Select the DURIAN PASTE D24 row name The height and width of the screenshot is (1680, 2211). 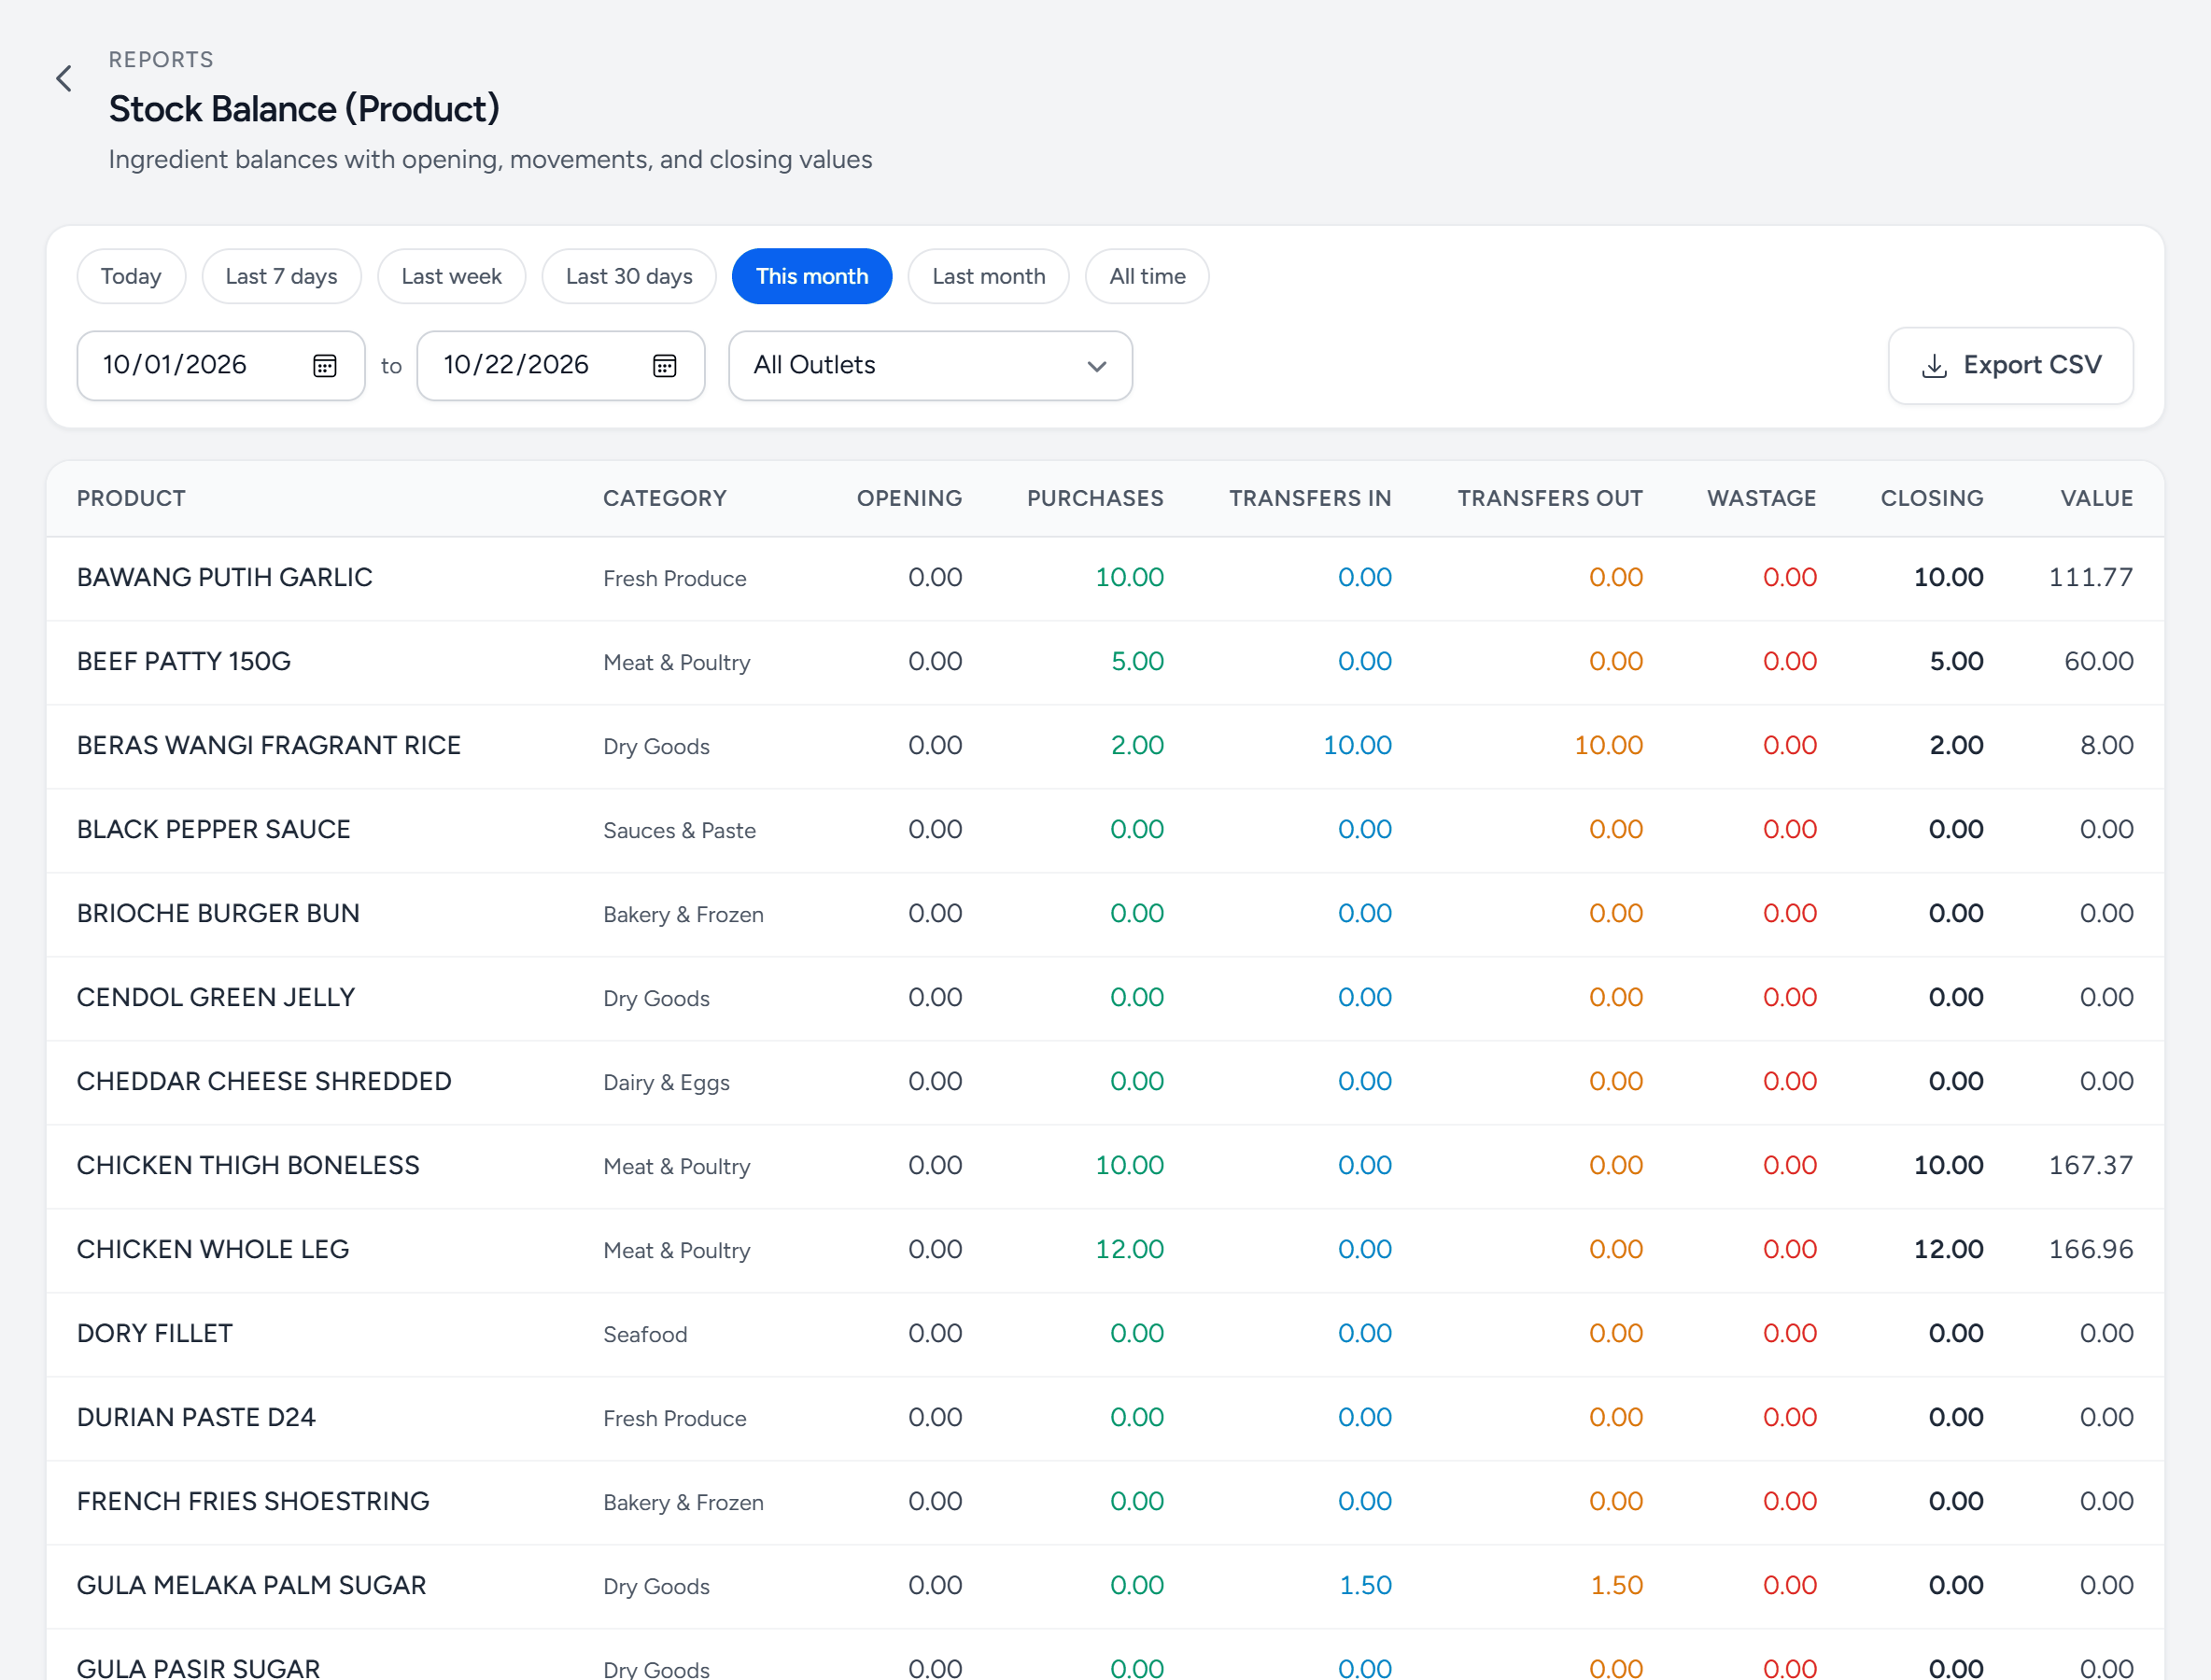click(196, 1418)
